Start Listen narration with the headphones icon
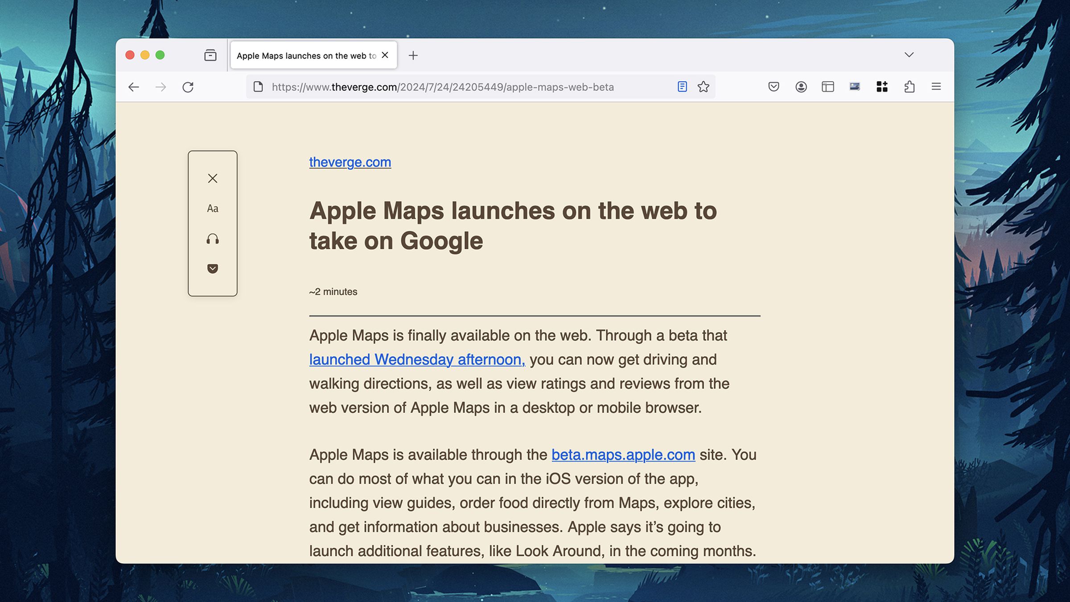 213,239
